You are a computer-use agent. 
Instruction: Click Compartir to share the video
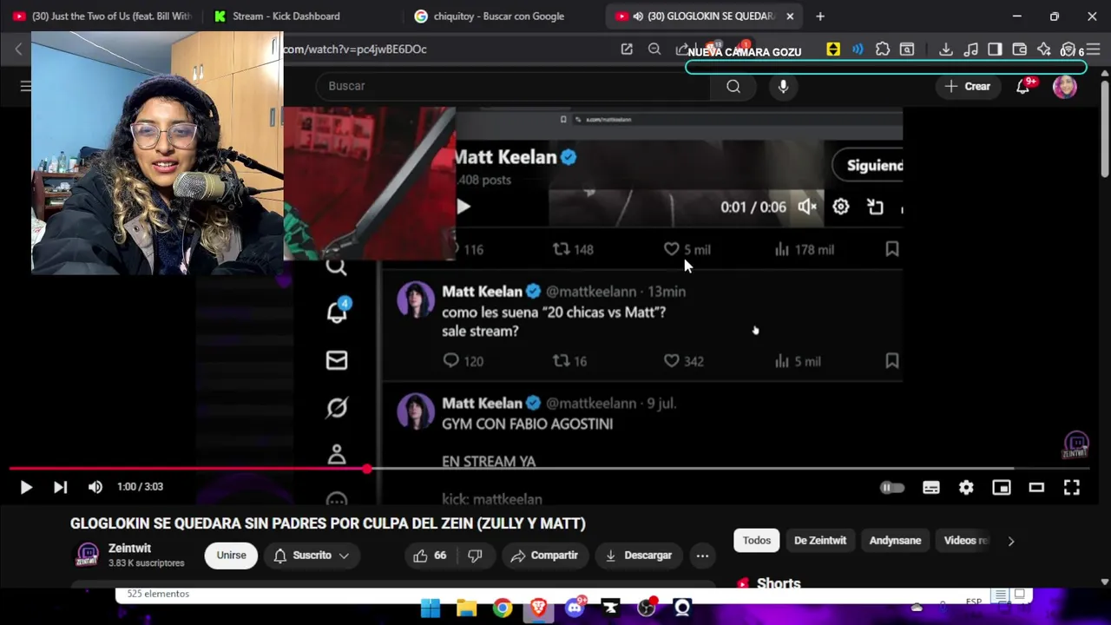(544, 556)
